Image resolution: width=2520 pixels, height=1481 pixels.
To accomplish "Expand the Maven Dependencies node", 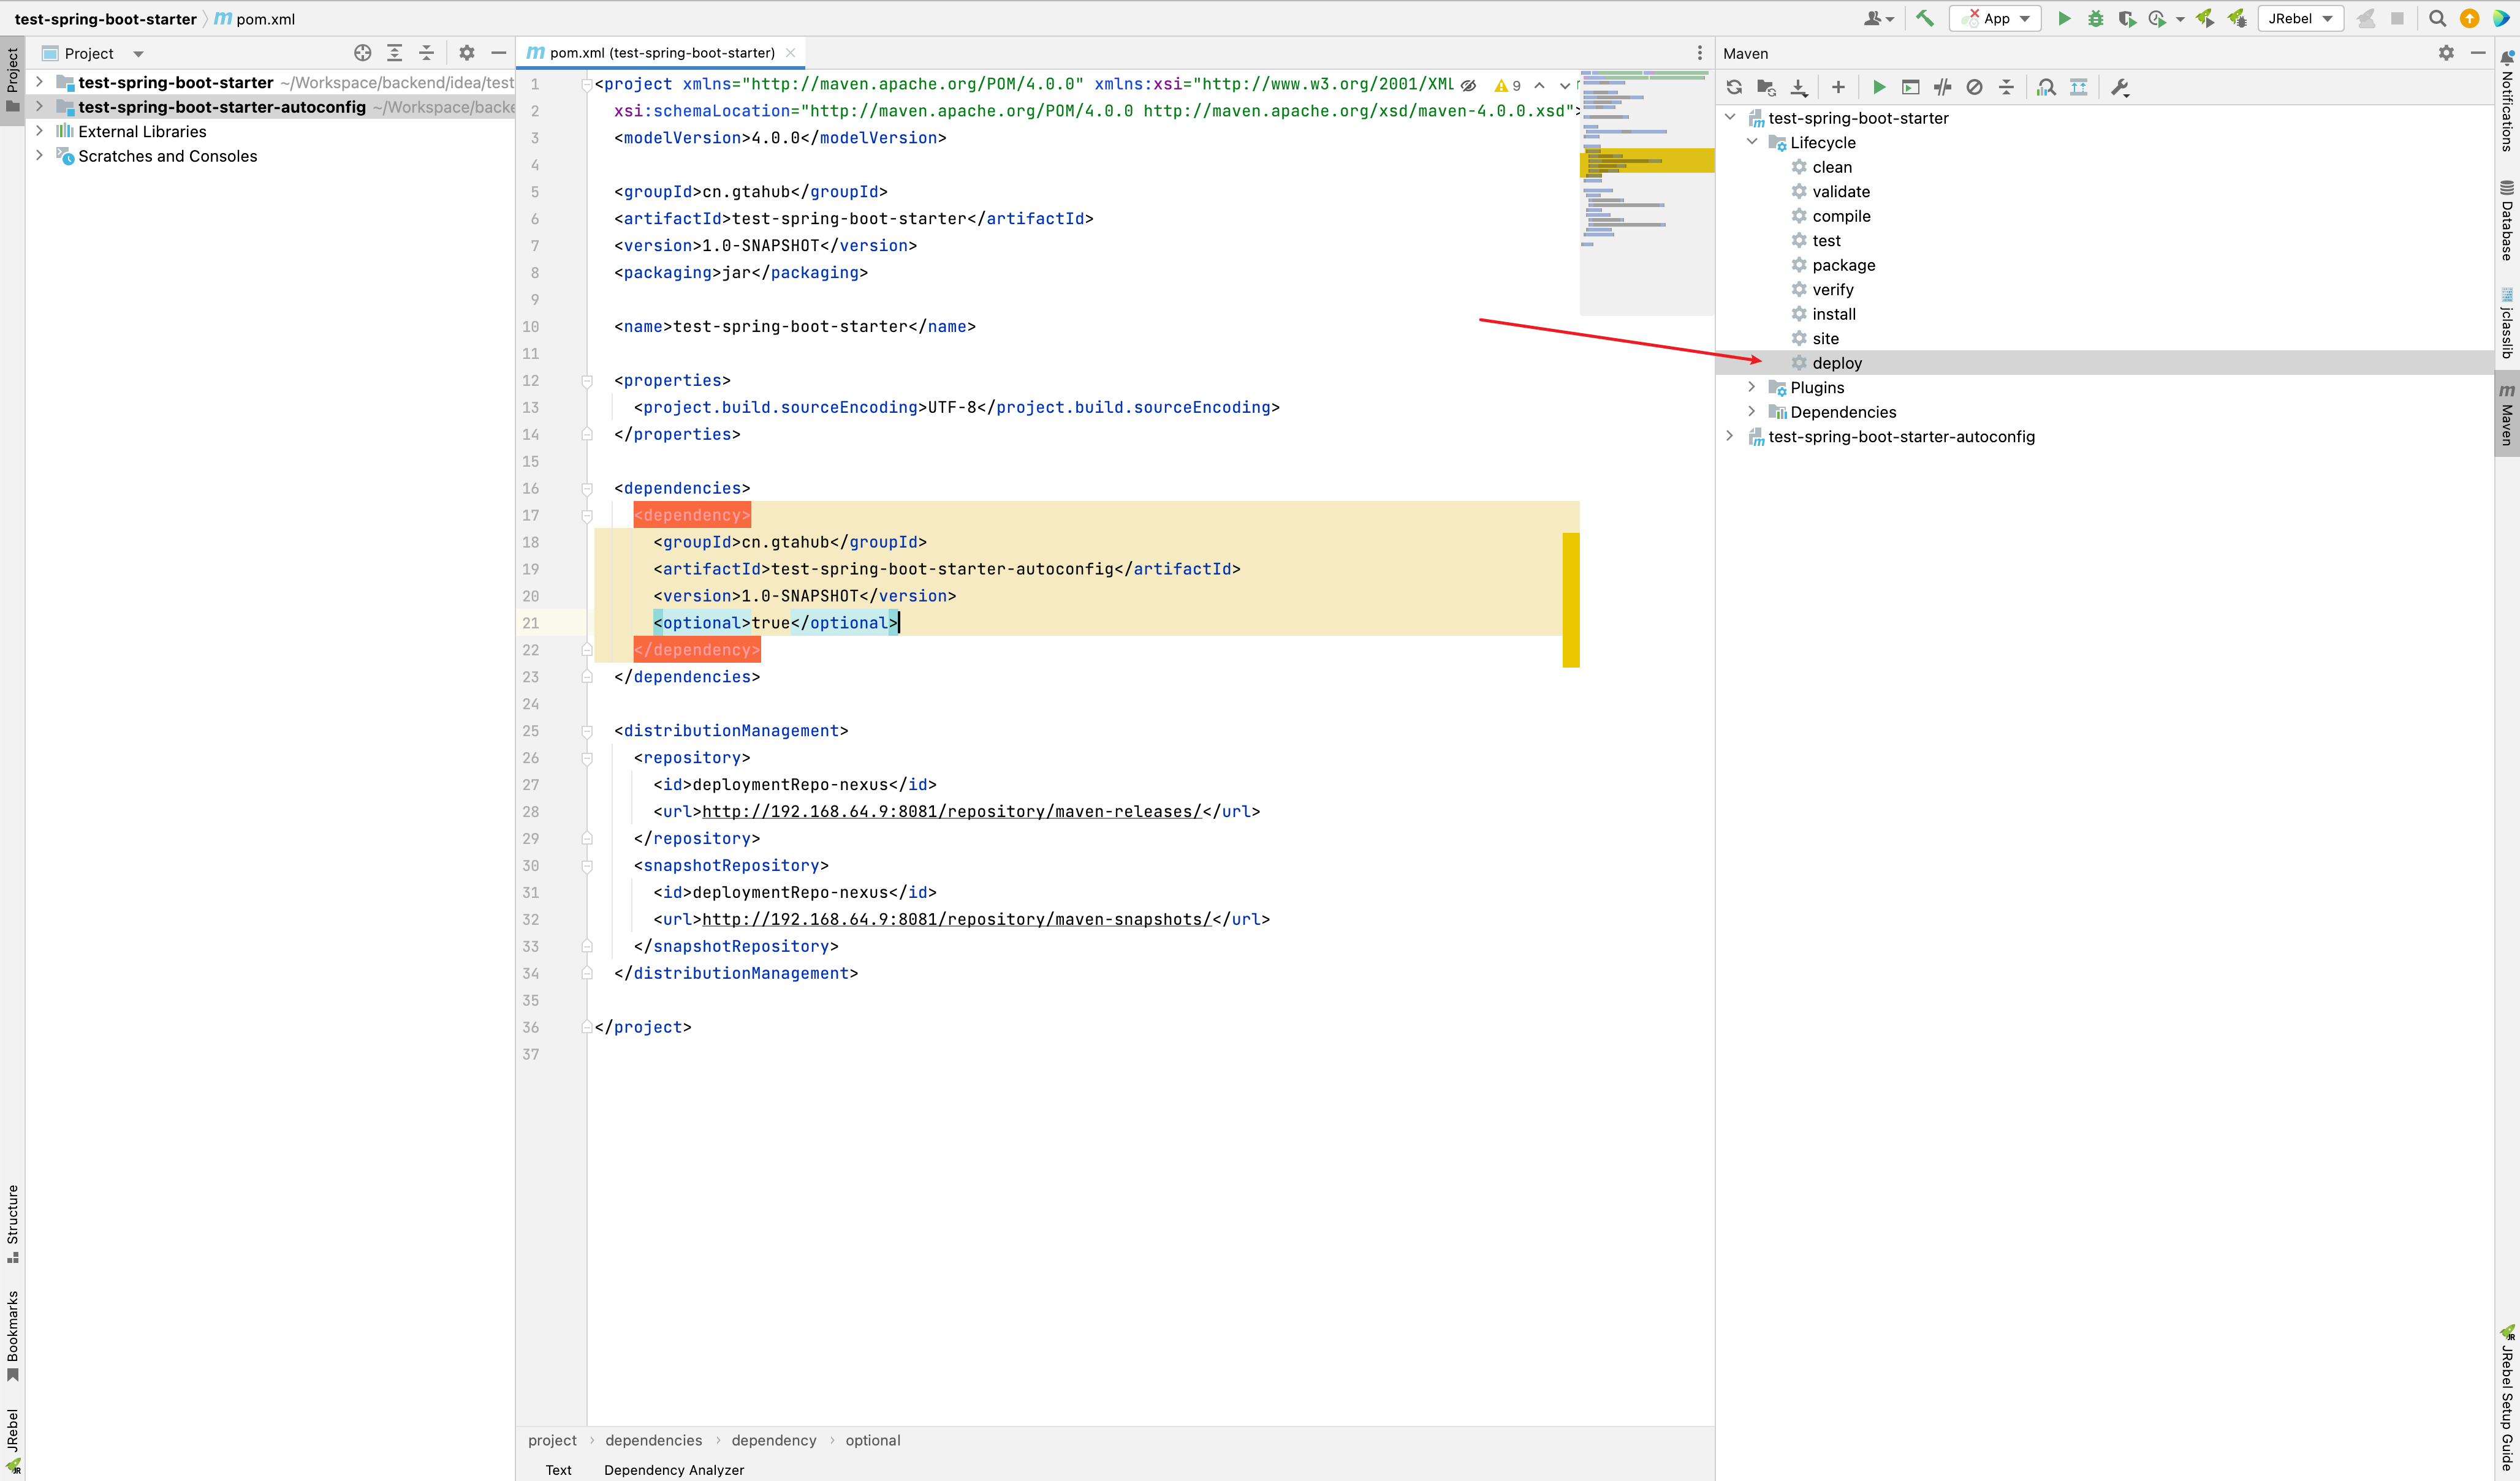I will click(x=1751, y=412).
